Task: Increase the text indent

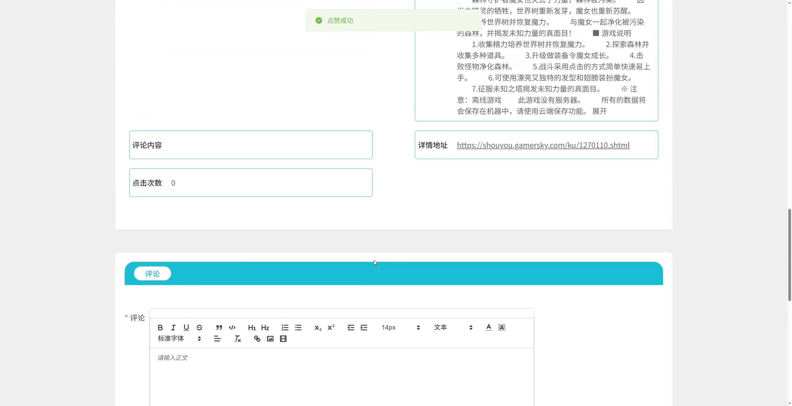Action: tap(364, 327)
